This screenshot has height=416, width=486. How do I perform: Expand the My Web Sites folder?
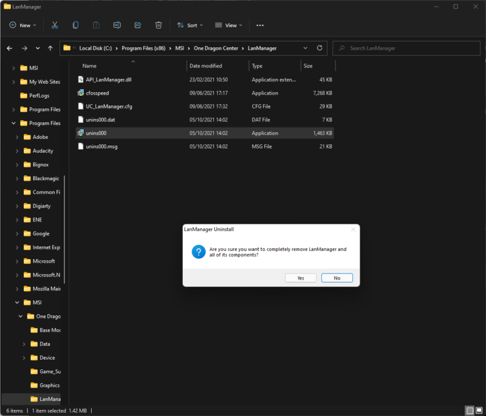[13, 82]
